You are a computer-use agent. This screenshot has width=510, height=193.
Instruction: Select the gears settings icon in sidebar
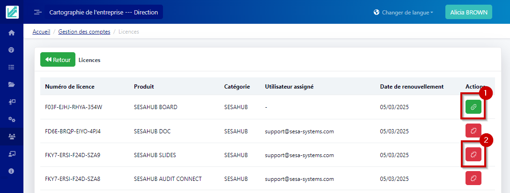pos(12,119)
